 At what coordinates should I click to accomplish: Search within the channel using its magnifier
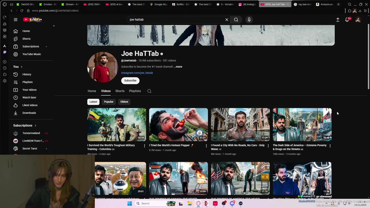point(149,91)
